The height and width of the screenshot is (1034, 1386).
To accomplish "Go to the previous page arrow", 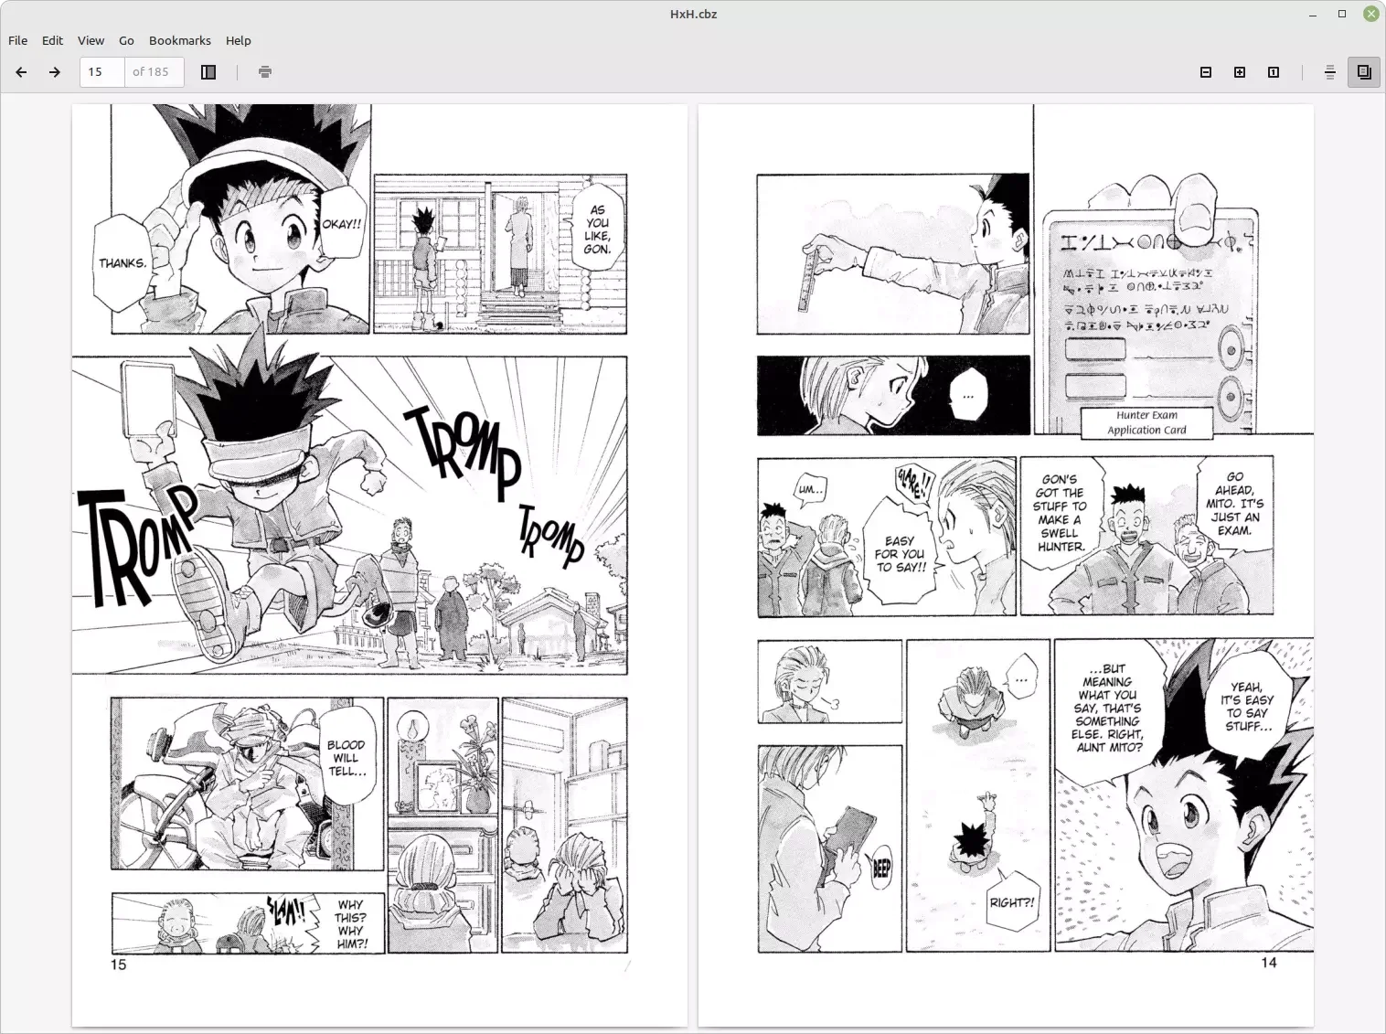I will tap(22, 72).
